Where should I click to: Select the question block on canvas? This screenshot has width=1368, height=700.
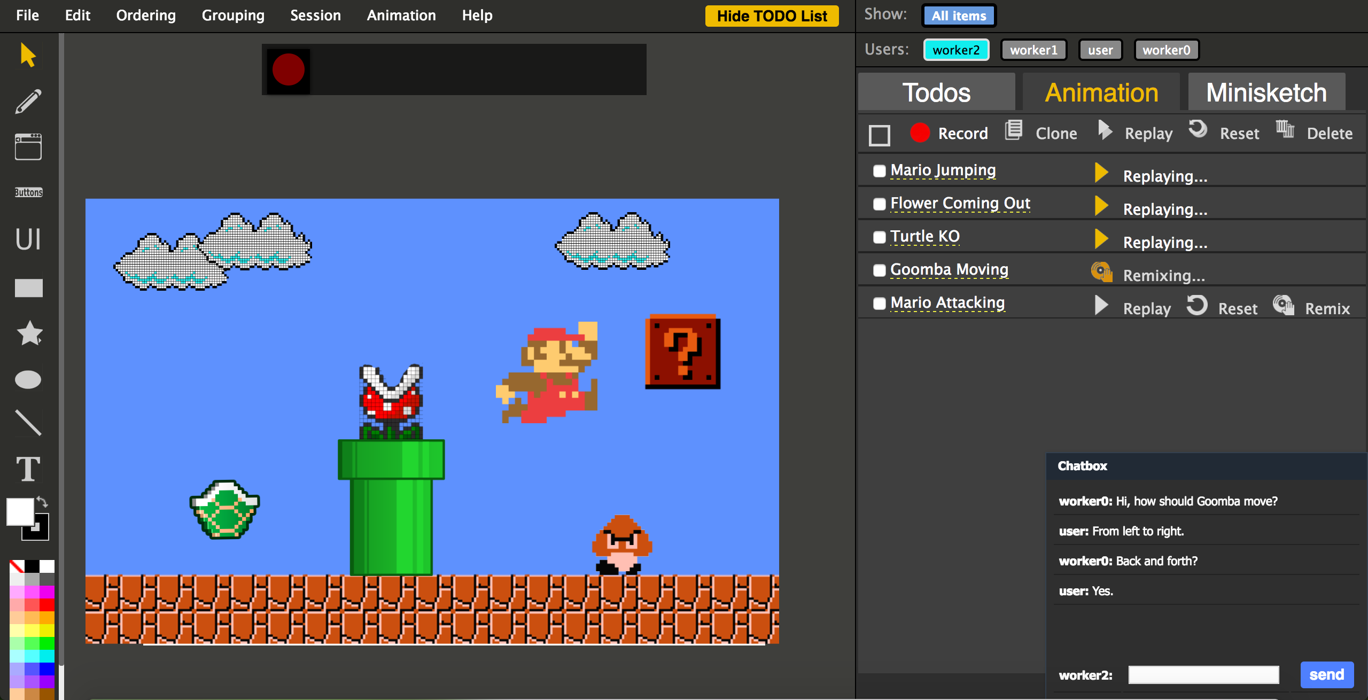coord(682,352)
